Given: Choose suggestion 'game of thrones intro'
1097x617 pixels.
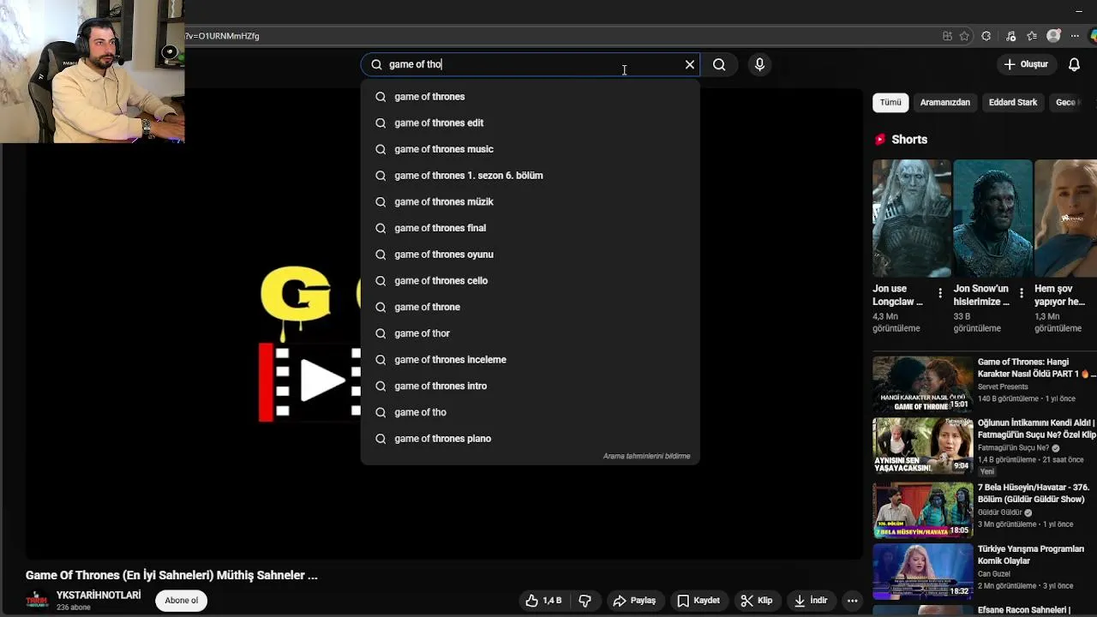Looking at the screenshot, I should [531, 386].
